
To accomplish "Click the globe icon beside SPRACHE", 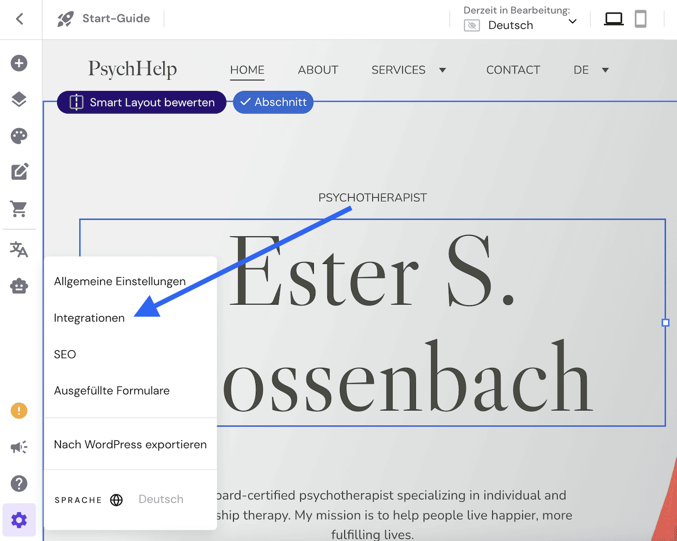I will [x=117, y=500].
